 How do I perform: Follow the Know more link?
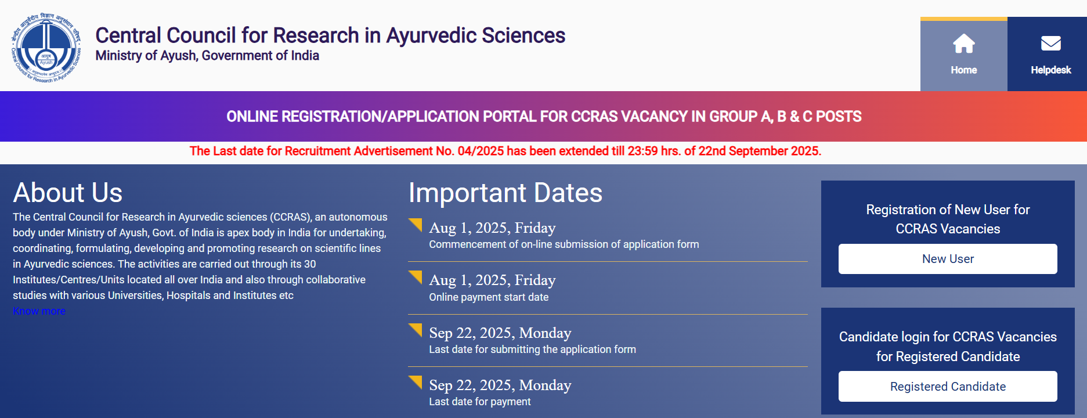click(x=39, y=311)
